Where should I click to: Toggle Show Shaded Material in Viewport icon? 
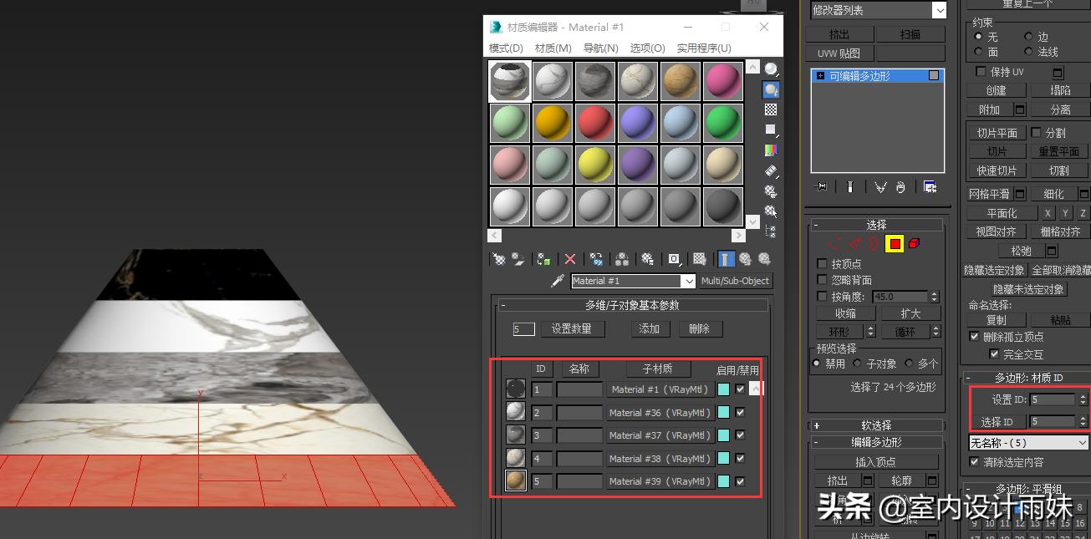pos(699,257)
